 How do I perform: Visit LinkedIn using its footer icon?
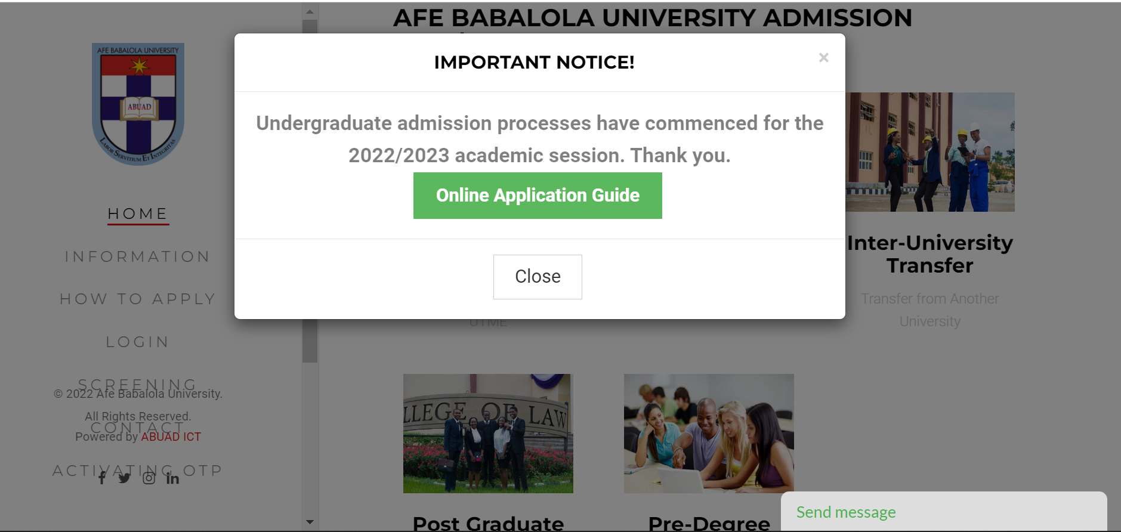tap(172, 478)
